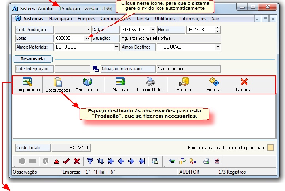Click the filter funnel icon
Viewport: 285px width, 191px height.
[x=90, y=161]
